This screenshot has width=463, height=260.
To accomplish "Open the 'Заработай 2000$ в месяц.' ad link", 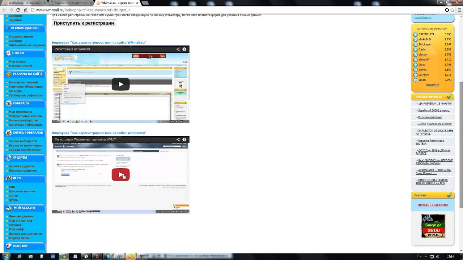I will point(434,110).
